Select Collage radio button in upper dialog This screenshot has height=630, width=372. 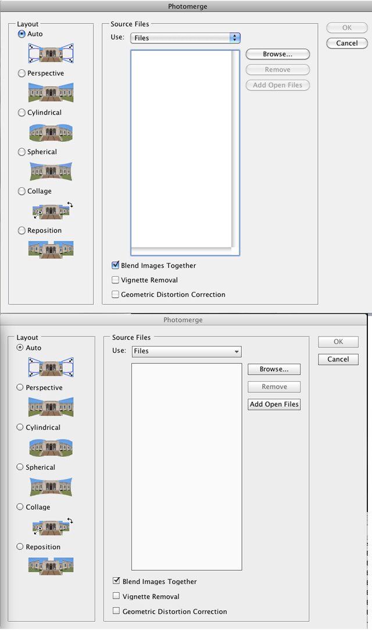pyautogui.click(x=22, y=191)
